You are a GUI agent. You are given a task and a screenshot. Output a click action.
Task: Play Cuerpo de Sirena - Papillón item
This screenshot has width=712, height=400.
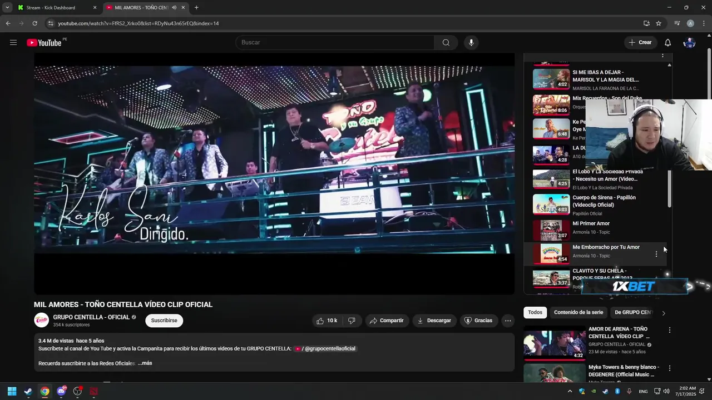[x=600, y=204]
